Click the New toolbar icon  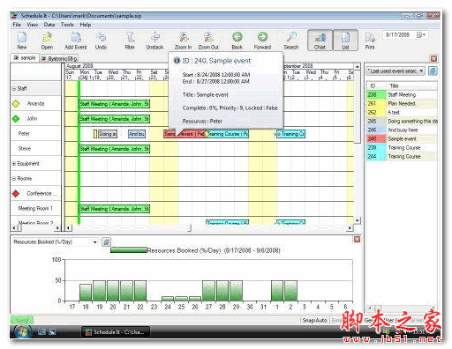pyautogui.click(x=22, y=41)
